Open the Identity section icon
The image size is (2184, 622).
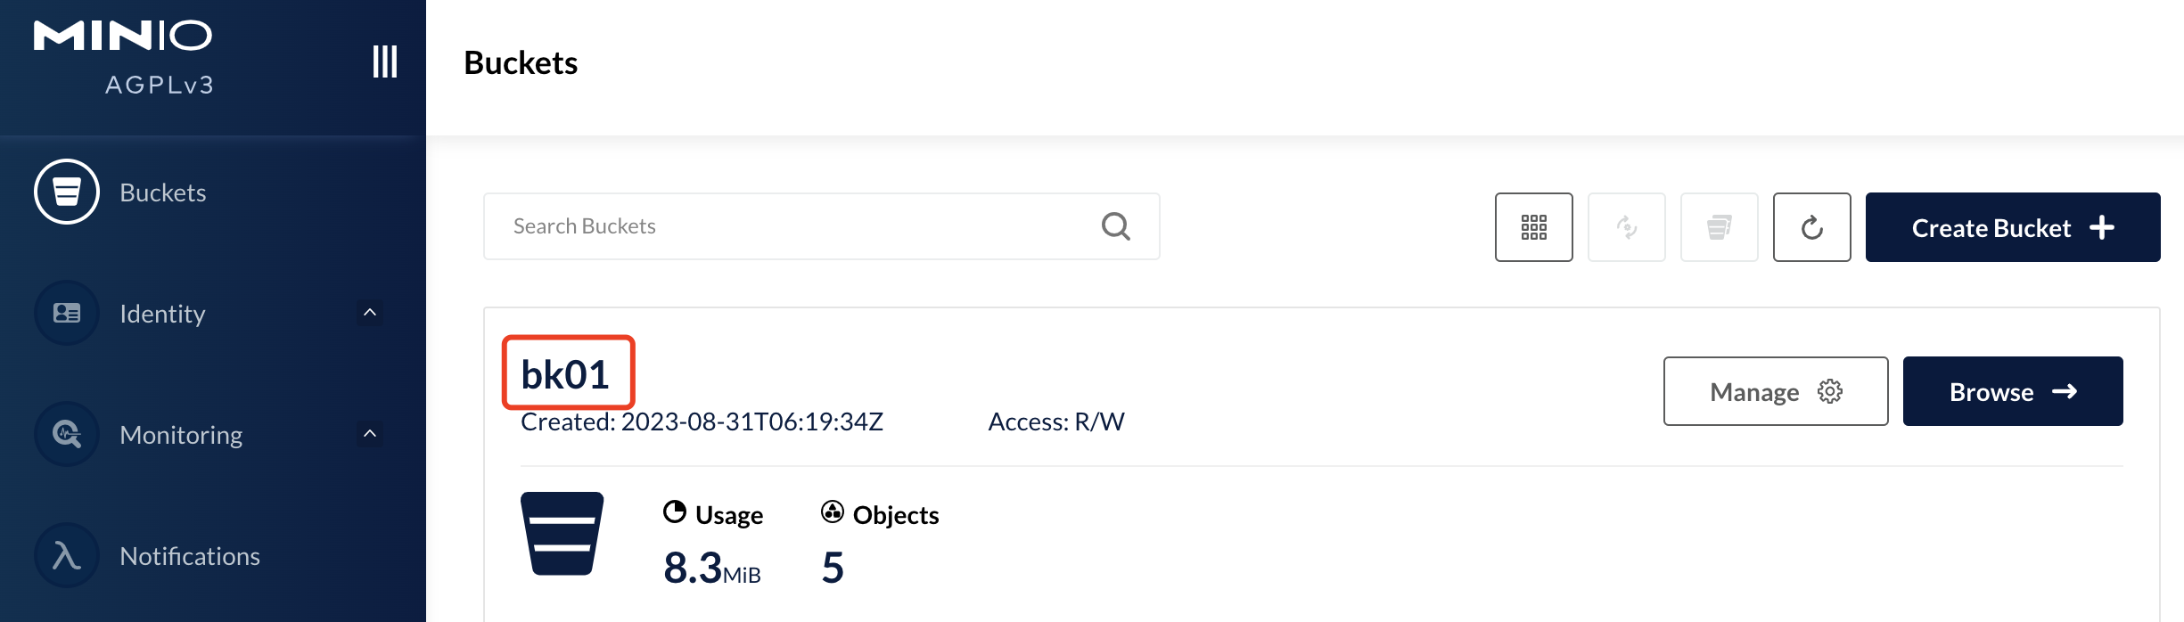tap(67, 313)
